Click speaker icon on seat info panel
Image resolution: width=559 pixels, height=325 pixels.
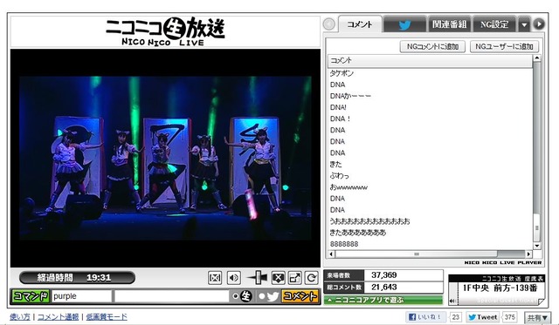tap(452, 301)
